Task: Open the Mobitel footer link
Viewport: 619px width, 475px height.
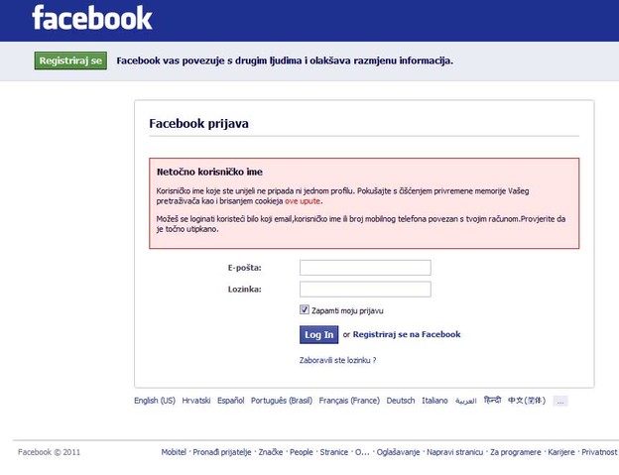Action: [x=174, y=452]
